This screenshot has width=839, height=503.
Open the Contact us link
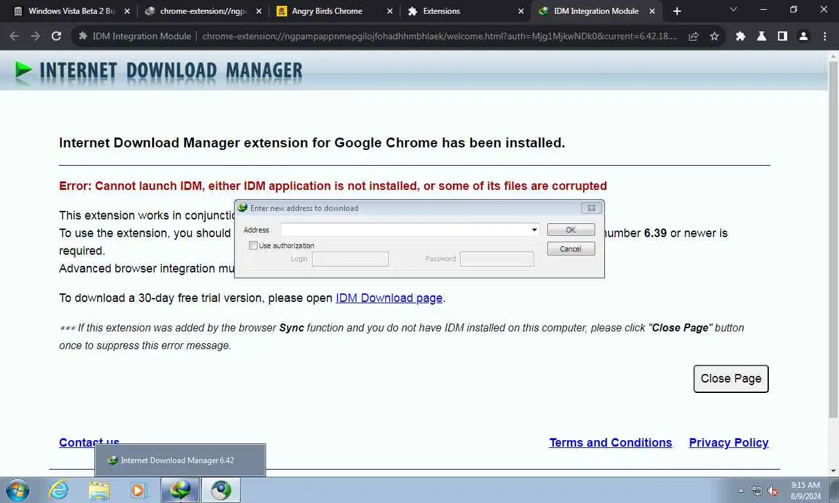89,443
